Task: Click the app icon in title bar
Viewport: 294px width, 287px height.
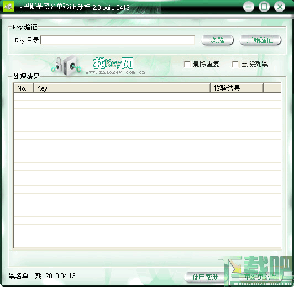Action: coord(8,7)
